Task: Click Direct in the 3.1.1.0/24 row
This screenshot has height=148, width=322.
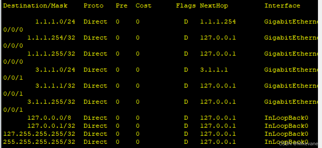Action: click(x=95, y=70)
